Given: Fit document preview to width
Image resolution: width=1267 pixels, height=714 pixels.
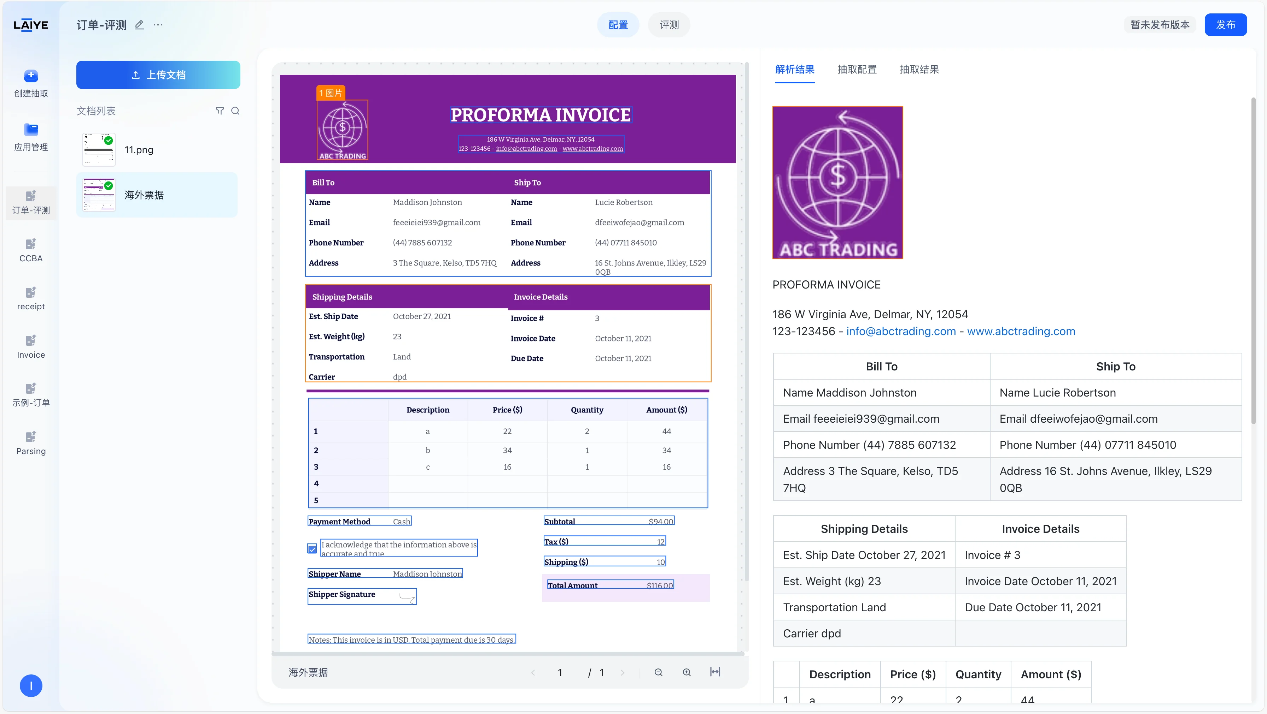Looking at the screenshot, I should point(715,672).
